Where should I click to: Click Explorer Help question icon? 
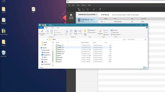(147, 28)
